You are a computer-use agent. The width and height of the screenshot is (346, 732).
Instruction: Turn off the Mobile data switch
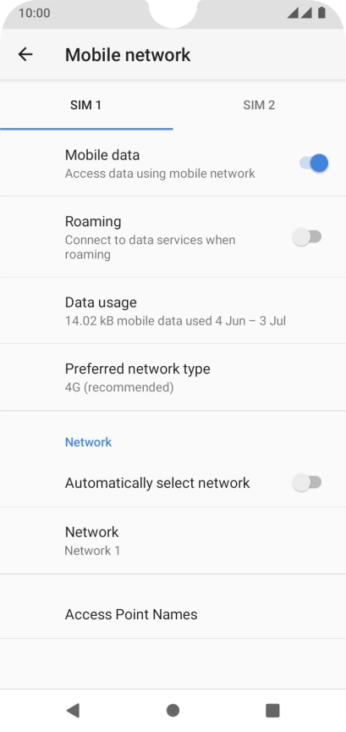[314, 163]
